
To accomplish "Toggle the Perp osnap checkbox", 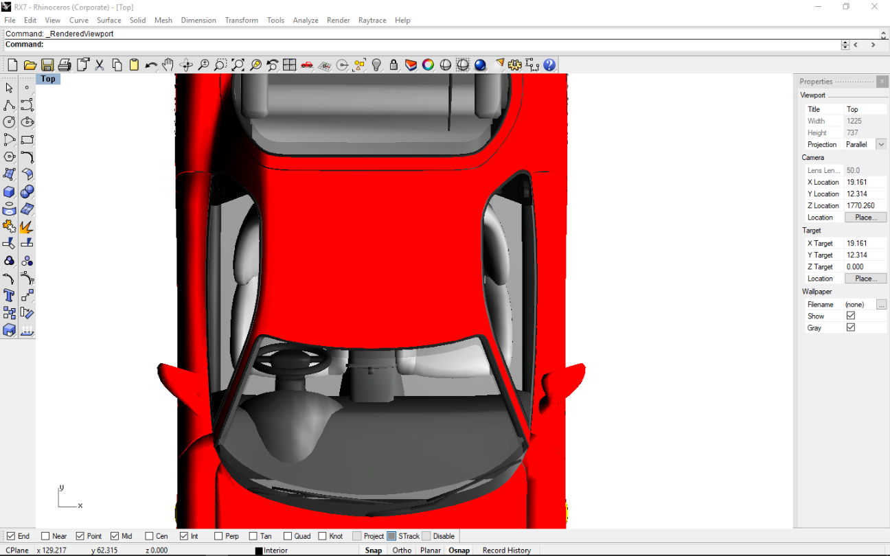I will point(218,536).
